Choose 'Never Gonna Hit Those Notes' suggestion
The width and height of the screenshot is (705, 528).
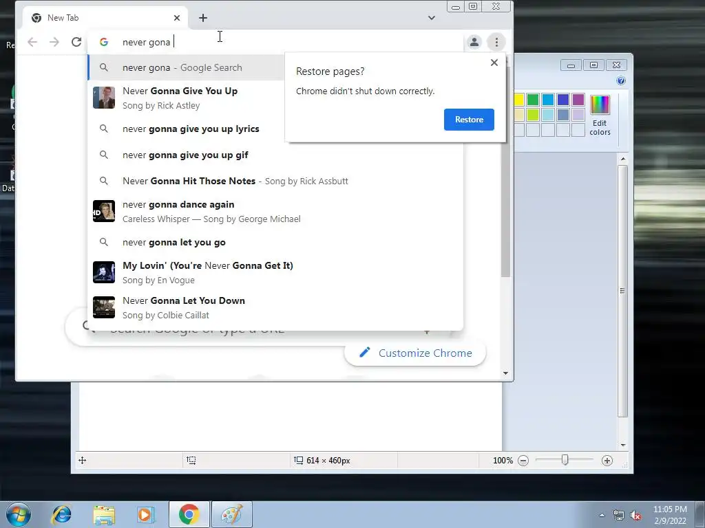275,181
